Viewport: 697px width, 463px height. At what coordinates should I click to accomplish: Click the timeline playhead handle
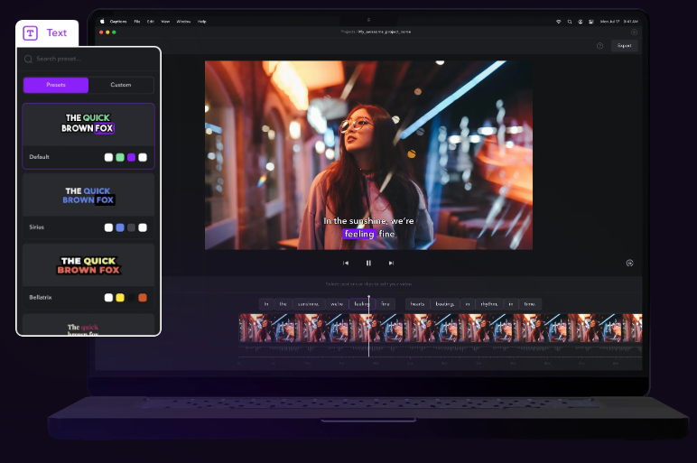point(368,297)
